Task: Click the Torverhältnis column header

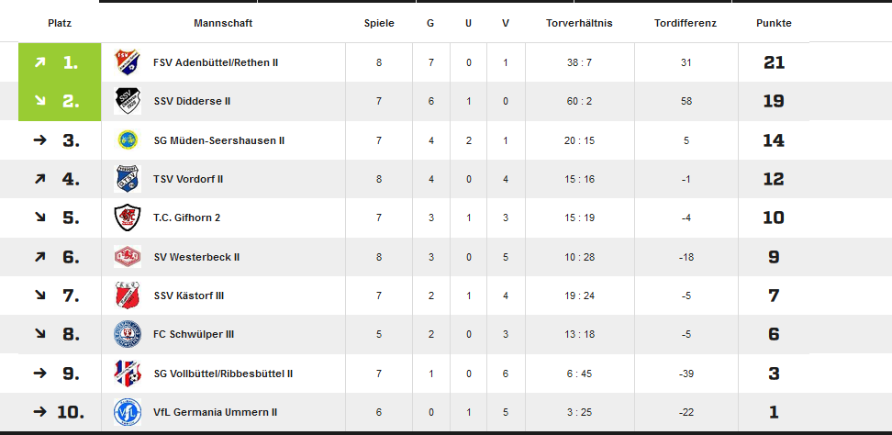Action: tap(579, 23)
